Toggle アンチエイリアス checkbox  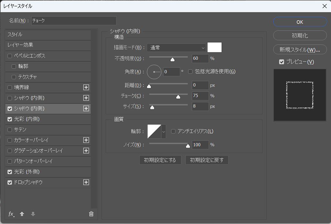pyautogui.click(x=173, y=131)
